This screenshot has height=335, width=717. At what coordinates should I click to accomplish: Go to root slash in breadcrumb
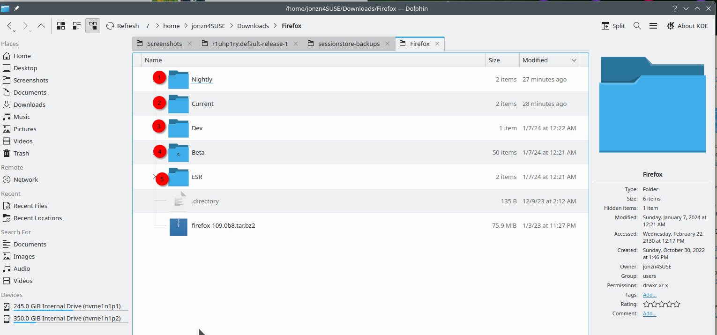coord(148,26)
